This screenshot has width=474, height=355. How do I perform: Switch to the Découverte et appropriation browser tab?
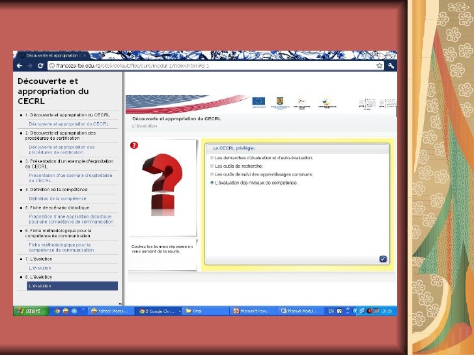tap(52, 56)
